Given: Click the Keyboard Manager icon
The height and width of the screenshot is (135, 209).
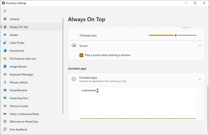Looking at the screenshot, I should [x=5, y=75].
